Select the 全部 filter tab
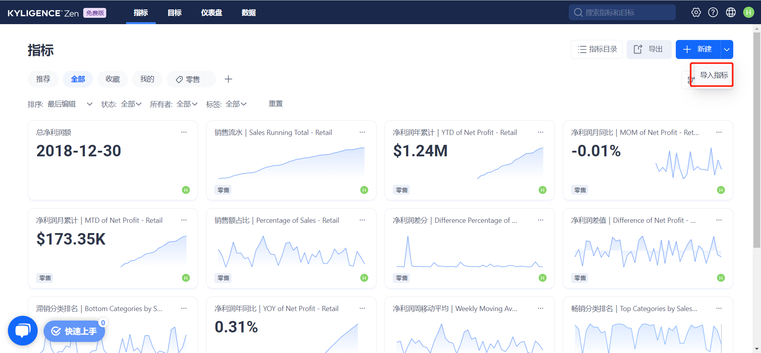761x353 pixels. tap(78, 79)
